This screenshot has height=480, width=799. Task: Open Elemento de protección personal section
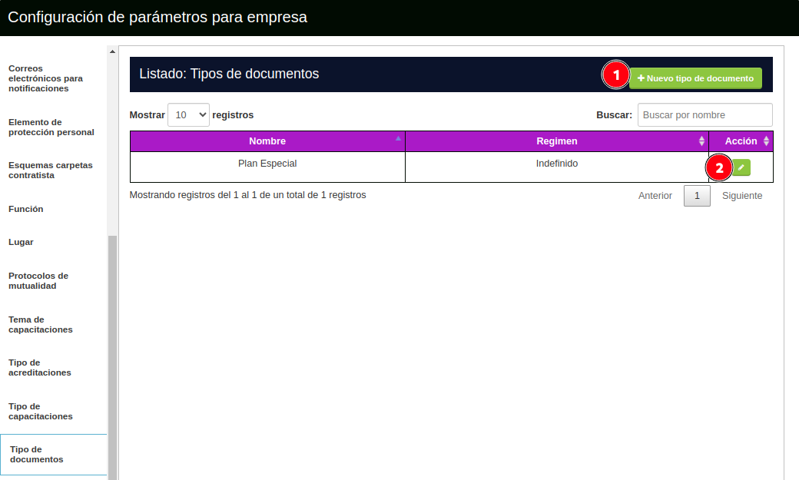click(x=51, y=127)
